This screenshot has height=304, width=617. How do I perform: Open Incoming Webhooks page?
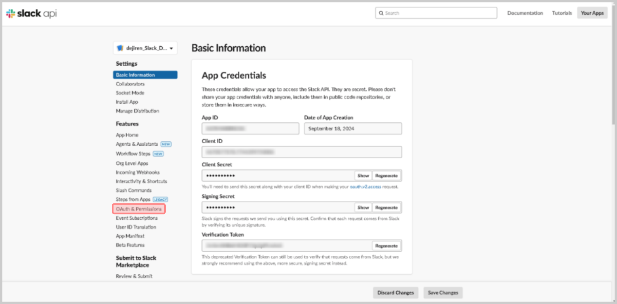(138, 173)
